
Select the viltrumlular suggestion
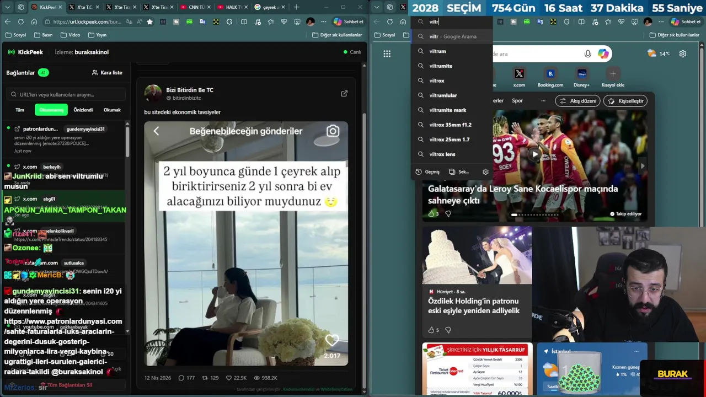[x=452, y=95]
